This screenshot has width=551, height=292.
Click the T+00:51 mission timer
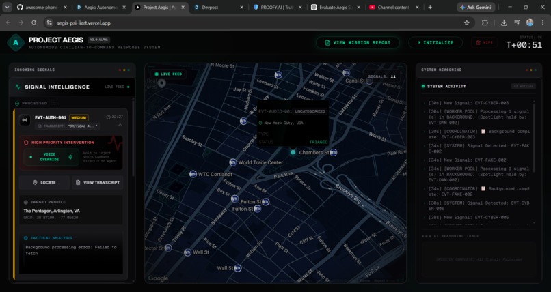[524, 45]
